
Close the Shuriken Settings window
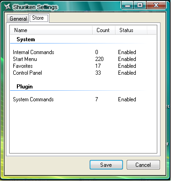(156, 5)
